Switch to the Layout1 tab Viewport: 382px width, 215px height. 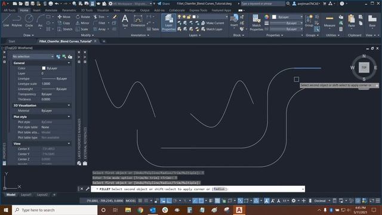coord(26,195)
